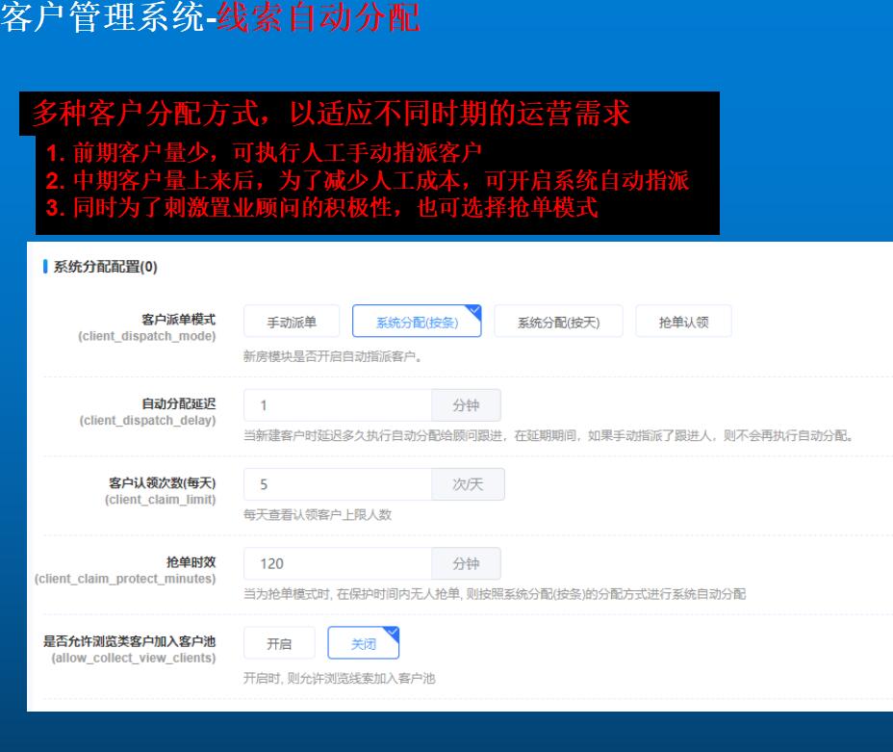
Task: Click the 客户派单模式 field label
Action: click(x=178, y=318)
